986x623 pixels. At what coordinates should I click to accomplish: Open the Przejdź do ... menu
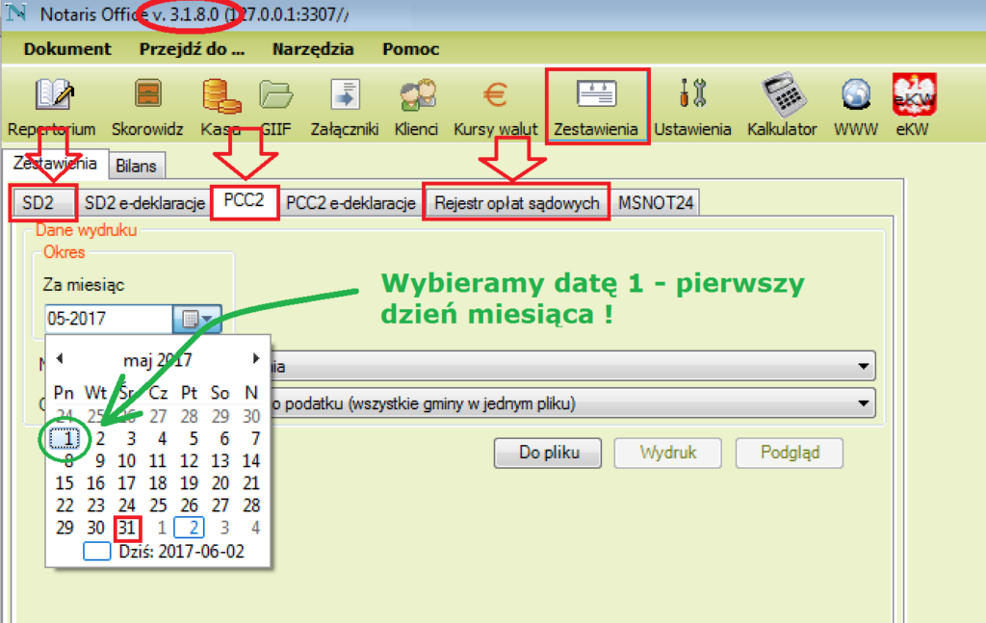tap(192, 49)
